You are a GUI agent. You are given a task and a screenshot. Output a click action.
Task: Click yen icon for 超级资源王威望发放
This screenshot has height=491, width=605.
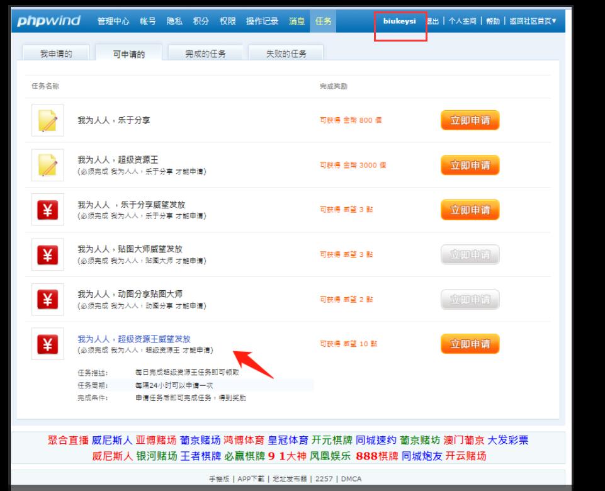[48, 344]
